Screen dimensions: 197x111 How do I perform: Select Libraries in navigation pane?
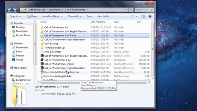point(18,43)
